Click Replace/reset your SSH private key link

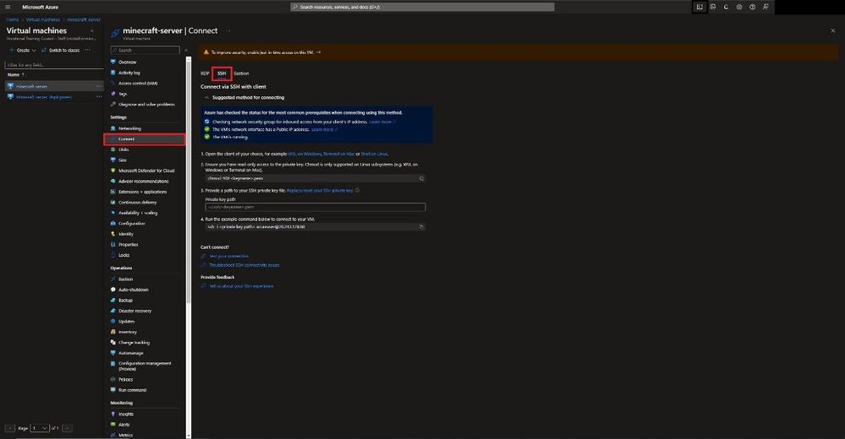(320, 191)
